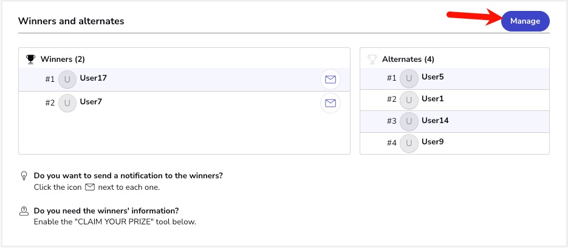Click User5's avatar in Alternates
568x248 pixels.
click(409, 78)
